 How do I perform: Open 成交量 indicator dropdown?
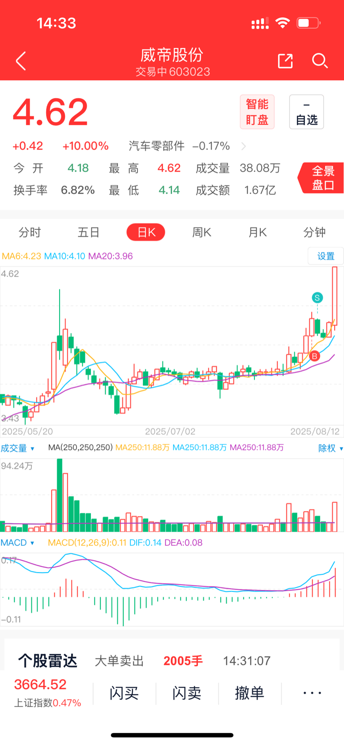[x=17, y=448]
